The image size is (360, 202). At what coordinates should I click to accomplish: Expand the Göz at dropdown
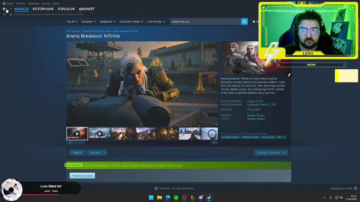72,22
